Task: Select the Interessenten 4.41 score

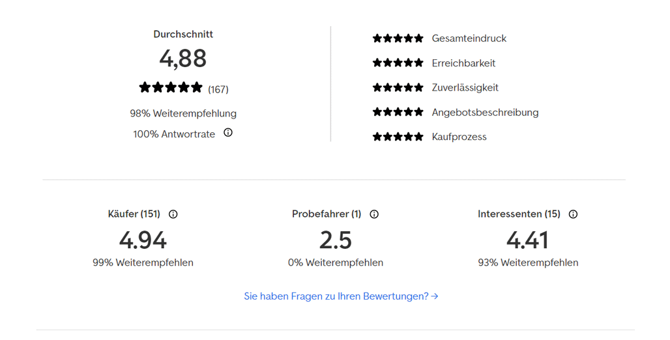Action: pyautogui.click(x=528, y=240)
